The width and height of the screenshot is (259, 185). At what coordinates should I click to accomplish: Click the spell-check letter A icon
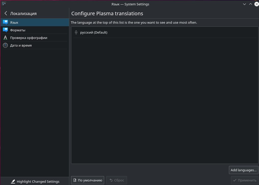5,38
